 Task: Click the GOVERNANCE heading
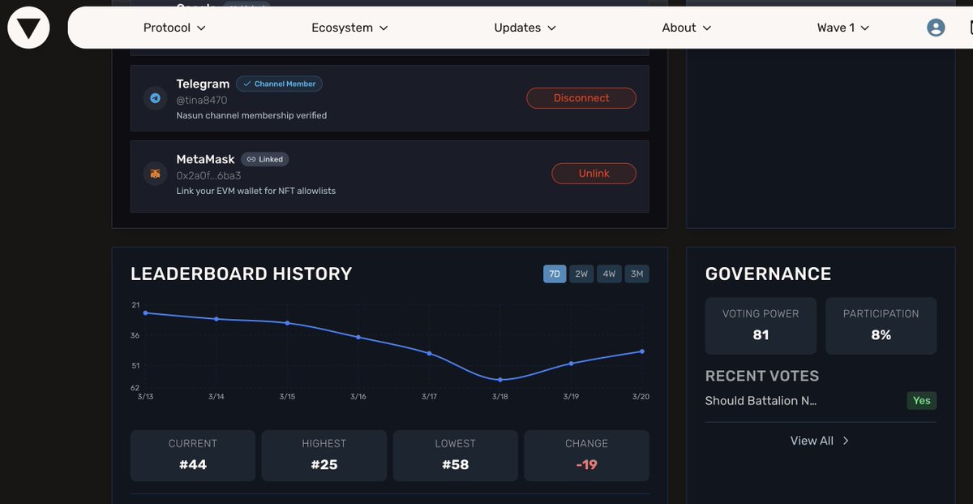[768, 274]
